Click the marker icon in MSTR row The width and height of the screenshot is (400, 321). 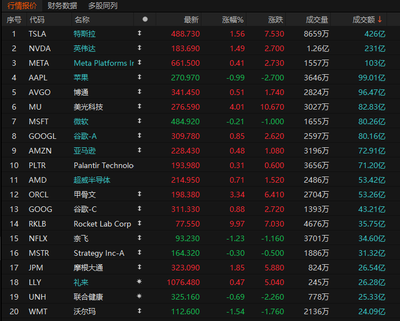[140, 252]
